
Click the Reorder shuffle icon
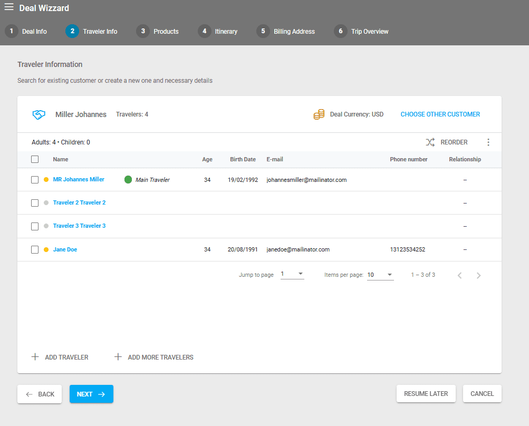point(430,142)
